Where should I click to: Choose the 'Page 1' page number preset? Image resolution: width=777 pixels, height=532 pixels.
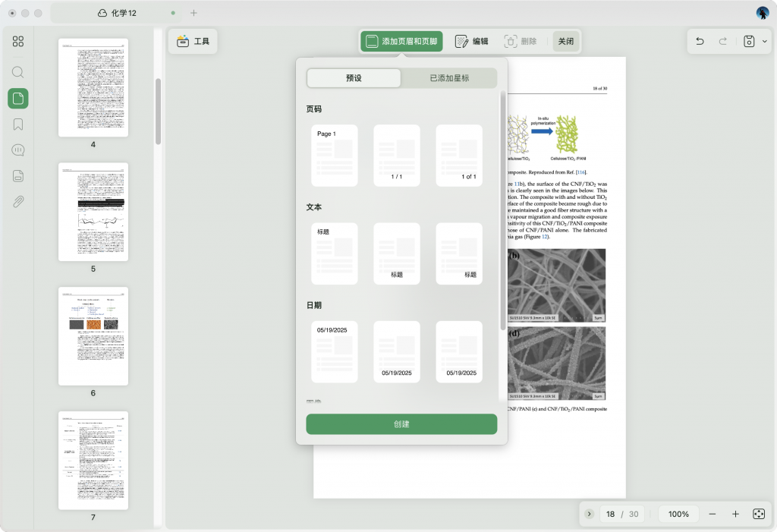click(335, 156)
